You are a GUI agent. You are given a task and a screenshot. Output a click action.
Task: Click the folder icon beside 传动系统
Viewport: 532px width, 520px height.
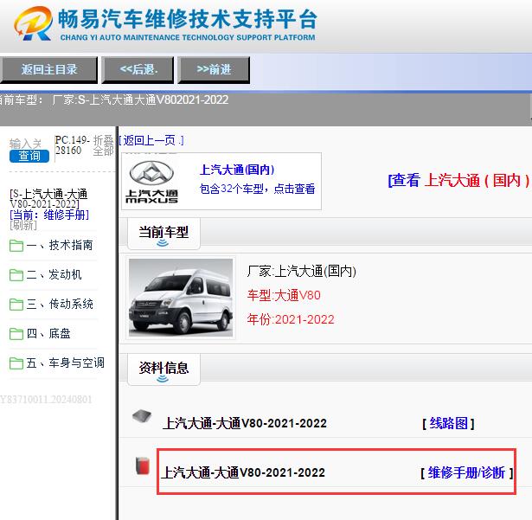click(16, 305)
